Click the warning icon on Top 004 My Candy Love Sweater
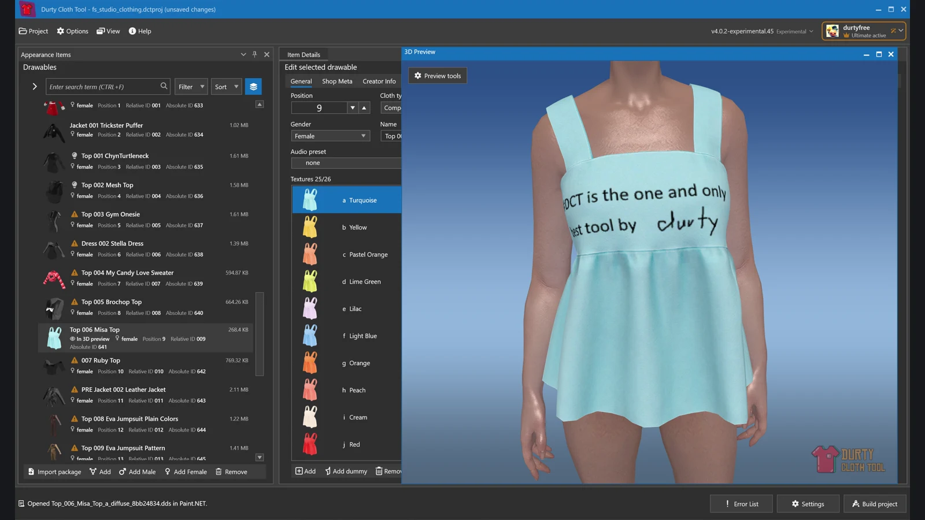 (75, 273)
